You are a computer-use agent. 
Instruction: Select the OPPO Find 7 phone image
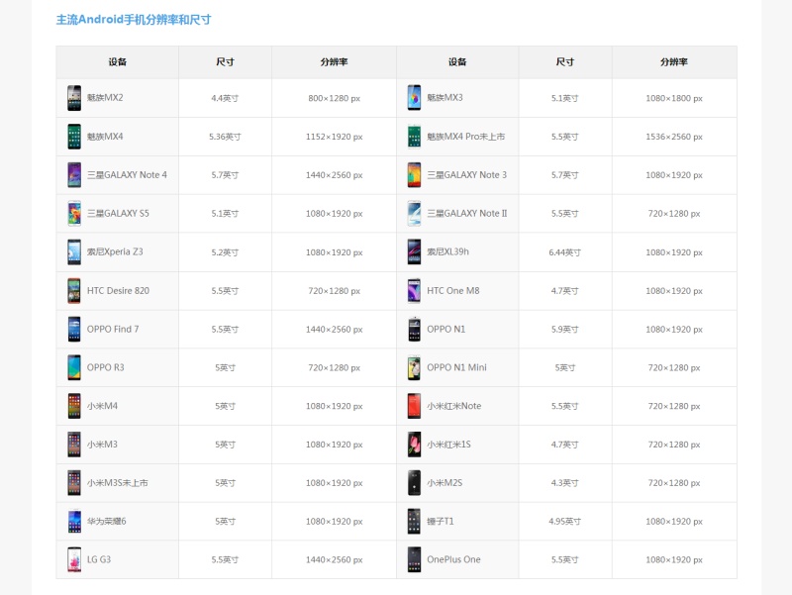74,329
